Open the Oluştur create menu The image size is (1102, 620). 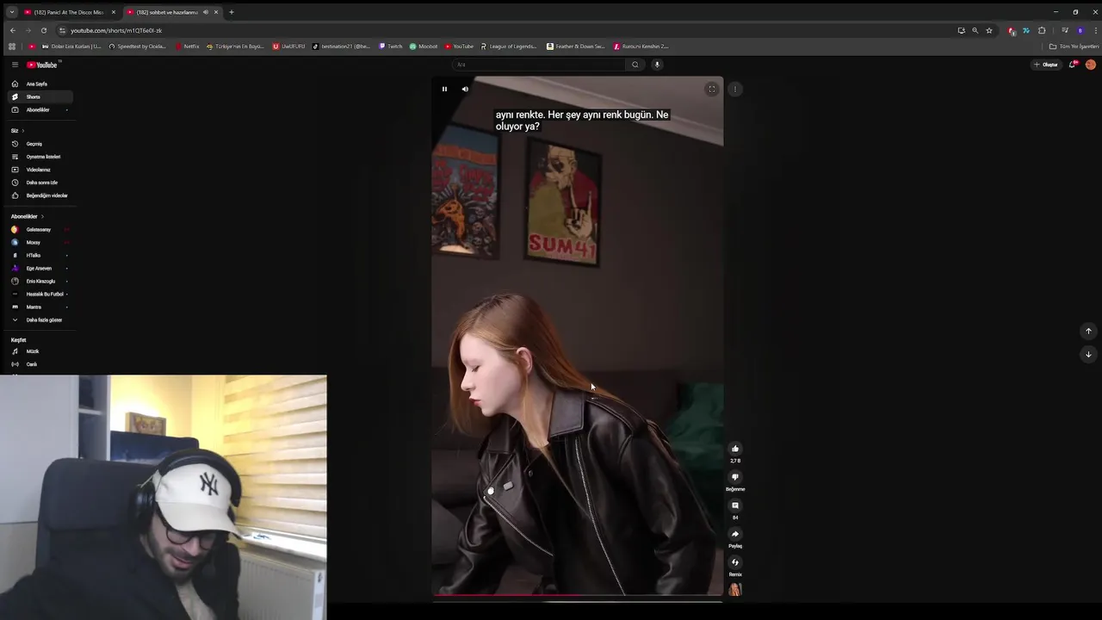[x=1047, y=65]
